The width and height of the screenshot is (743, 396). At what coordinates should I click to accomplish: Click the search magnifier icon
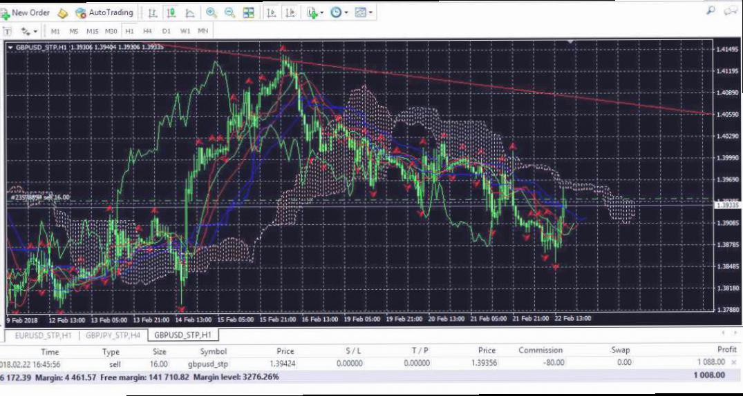[711, 10]
